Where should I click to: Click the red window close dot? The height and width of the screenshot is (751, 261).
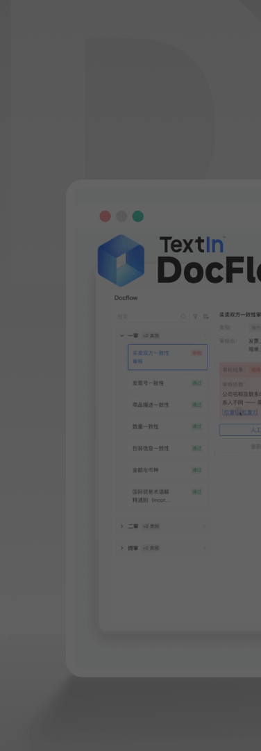106,216
